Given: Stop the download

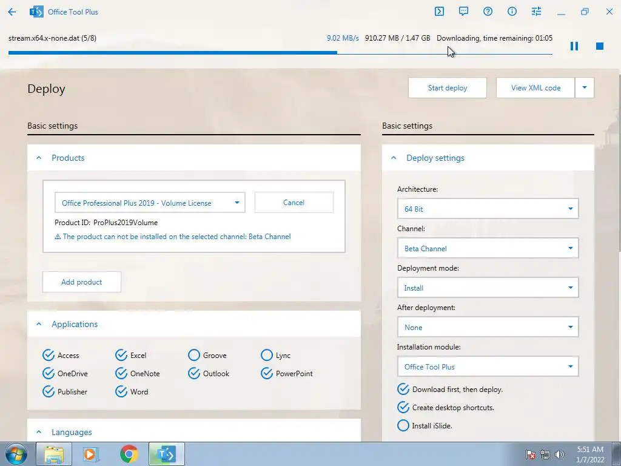Looking at the screenshot, I should (x=600, y=46).
